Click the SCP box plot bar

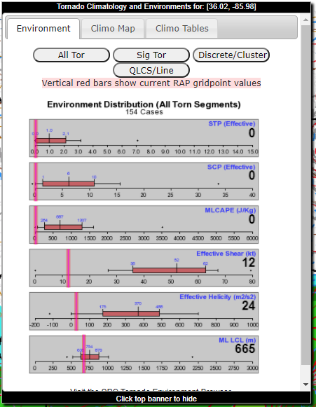point(69,184)
